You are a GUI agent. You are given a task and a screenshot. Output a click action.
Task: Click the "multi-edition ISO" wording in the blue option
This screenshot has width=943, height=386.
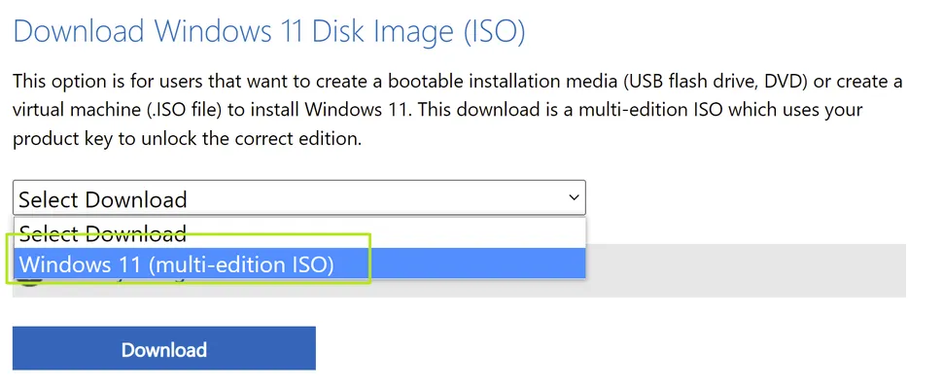(x=240, y=263)
